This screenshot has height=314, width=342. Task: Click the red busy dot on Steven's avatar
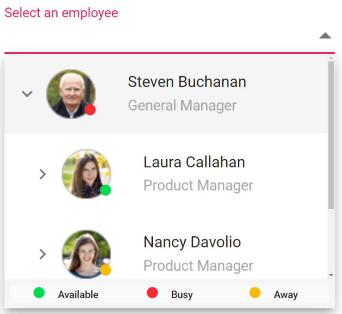pos(90,110)
